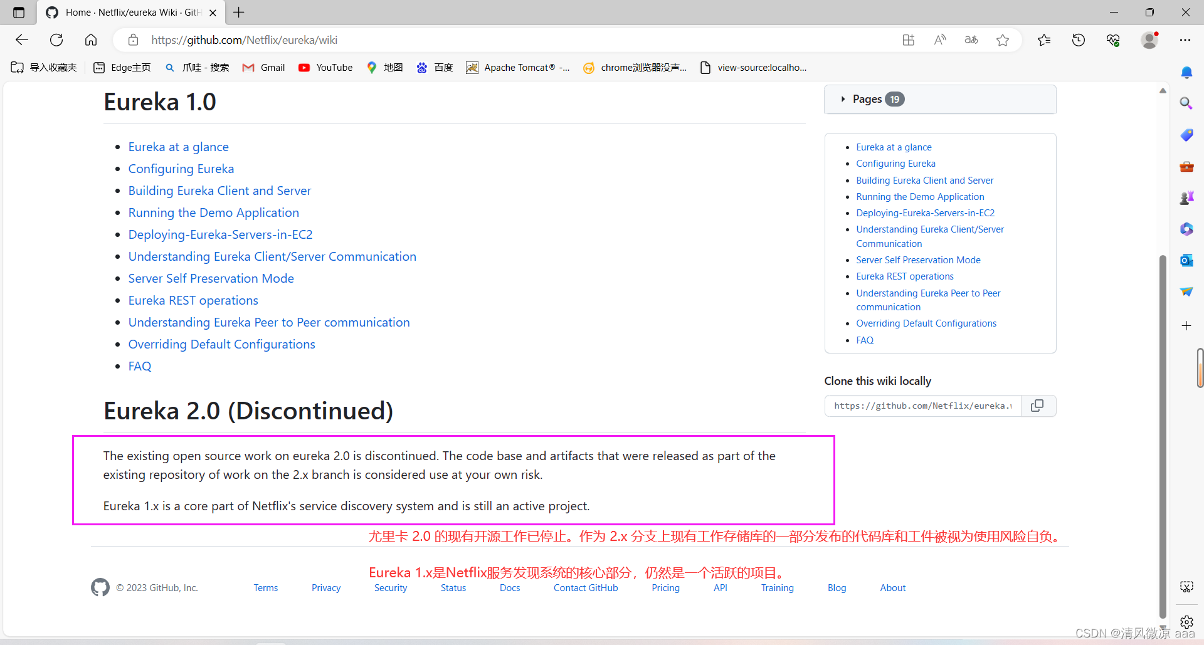Open Eureka REST operations main link

[193, 300]
